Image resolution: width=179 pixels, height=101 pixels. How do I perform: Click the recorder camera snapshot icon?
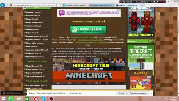(x=154, y=2)
